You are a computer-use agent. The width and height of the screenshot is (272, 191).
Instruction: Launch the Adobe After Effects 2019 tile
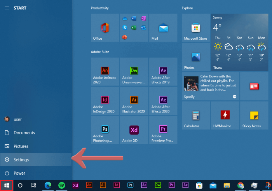(163, 72)
